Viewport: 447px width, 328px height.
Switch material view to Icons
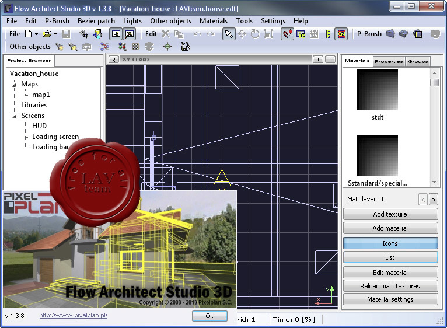coord(390,243)
